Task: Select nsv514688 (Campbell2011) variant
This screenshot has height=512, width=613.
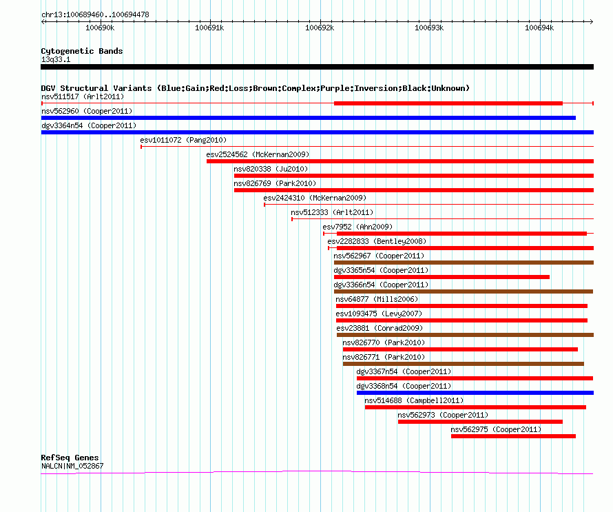Action: tap(414, 400)
